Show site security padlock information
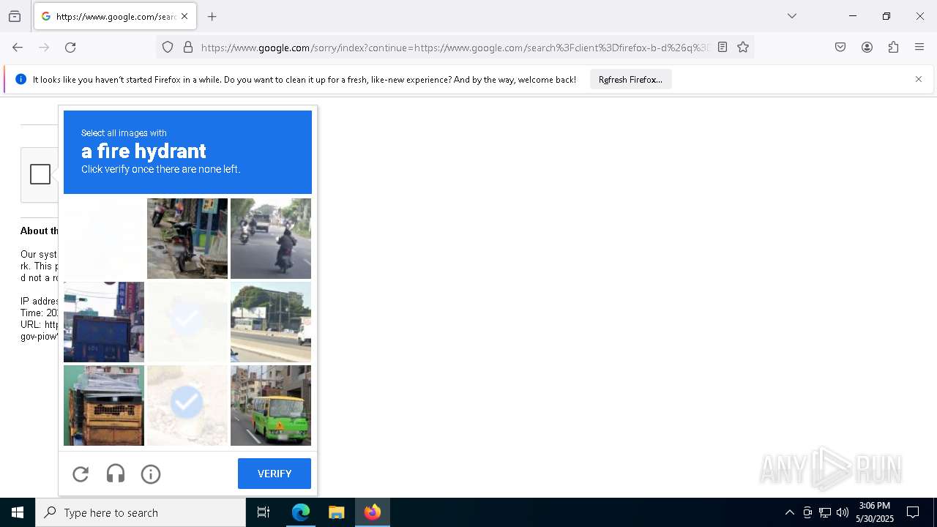This screenshot has height=527, width=937. (x=188, y=48)
